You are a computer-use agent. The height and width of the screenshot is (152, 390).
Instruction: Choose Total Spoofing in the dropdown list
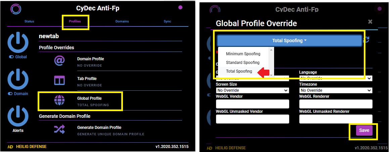(x=239, y=71)
